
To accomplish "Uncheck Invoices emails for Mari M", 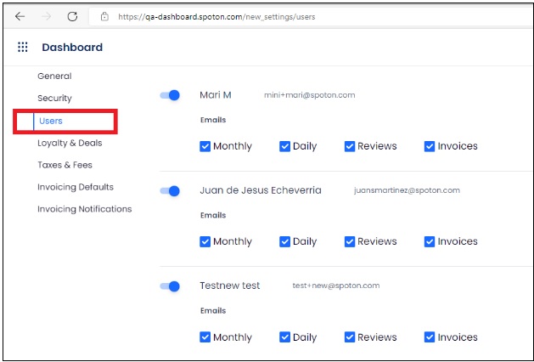I will click(430, 146).
